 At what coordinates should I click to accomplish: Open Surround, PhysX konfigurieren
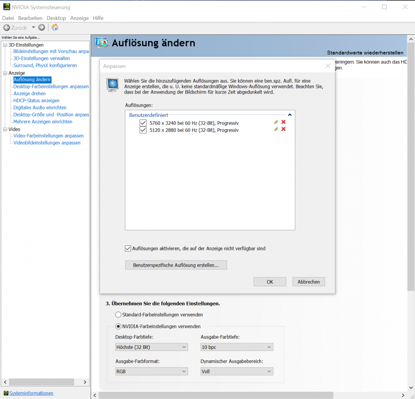(x=45, y=66)
